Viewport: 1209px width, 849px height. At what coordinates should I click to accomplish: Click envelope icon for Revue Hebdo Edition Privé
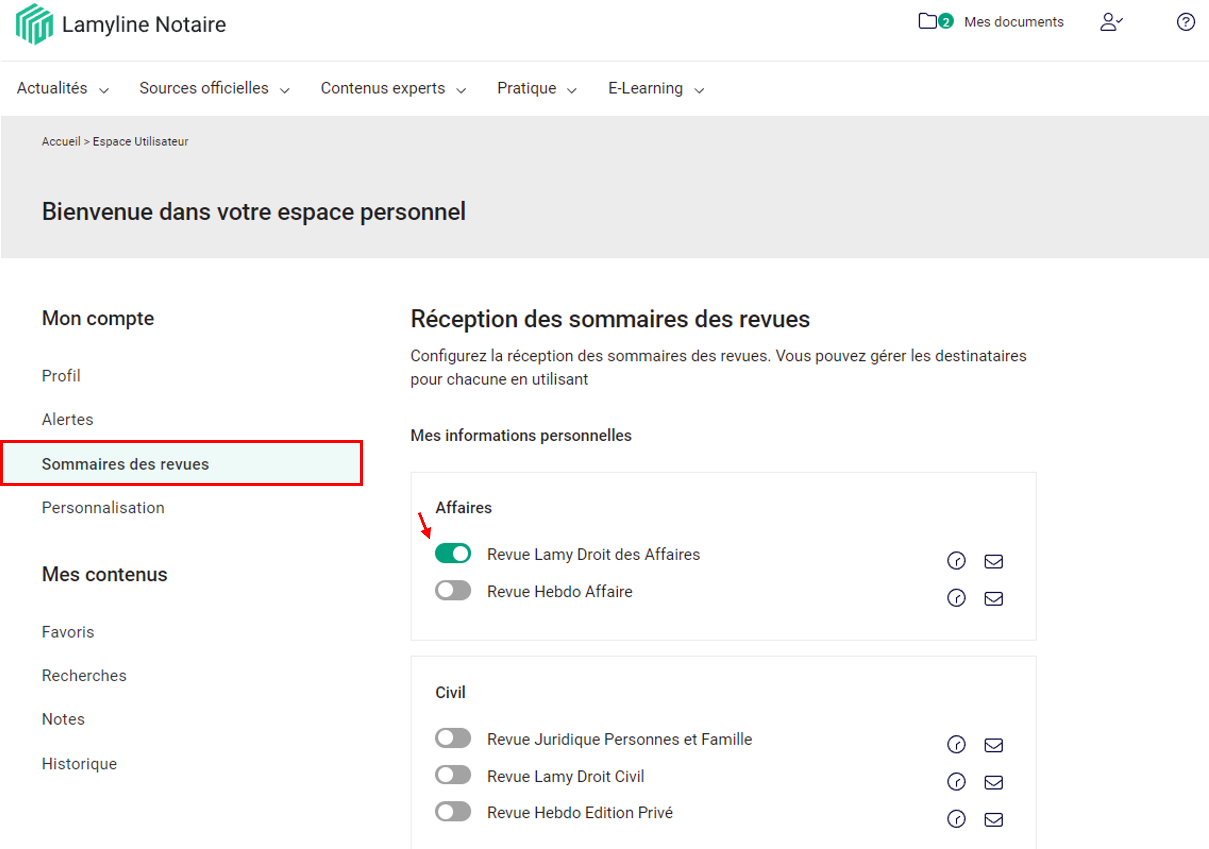[993, 819]
